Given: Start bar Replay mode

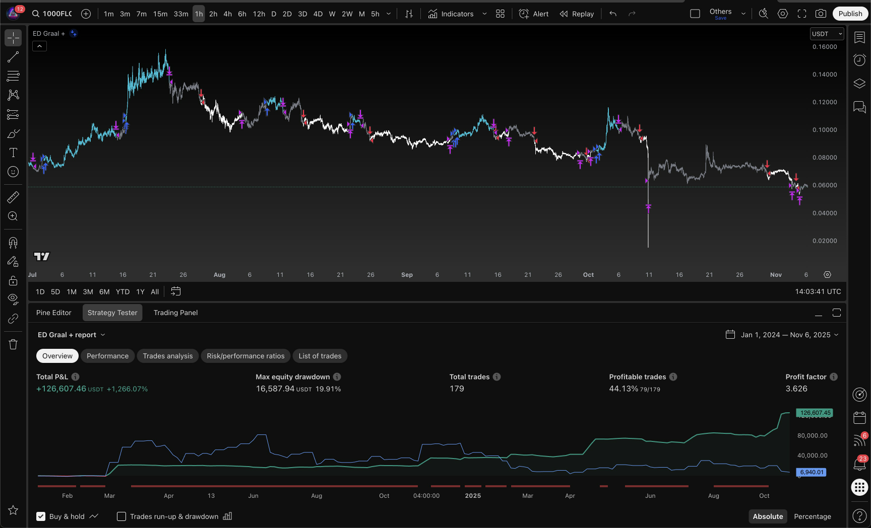Looking at the screenshot, I should tap(577, 14).
